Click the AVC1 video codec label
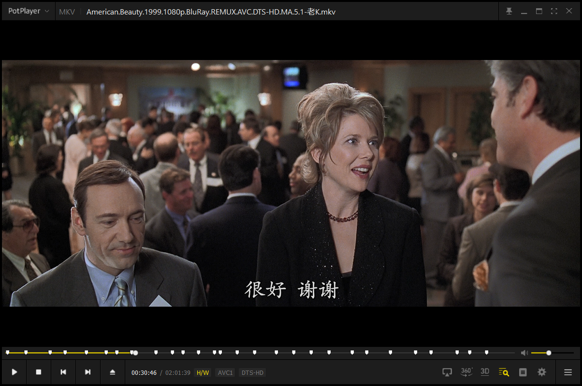This screenshot has height=386, width=582. pos(225,372)
